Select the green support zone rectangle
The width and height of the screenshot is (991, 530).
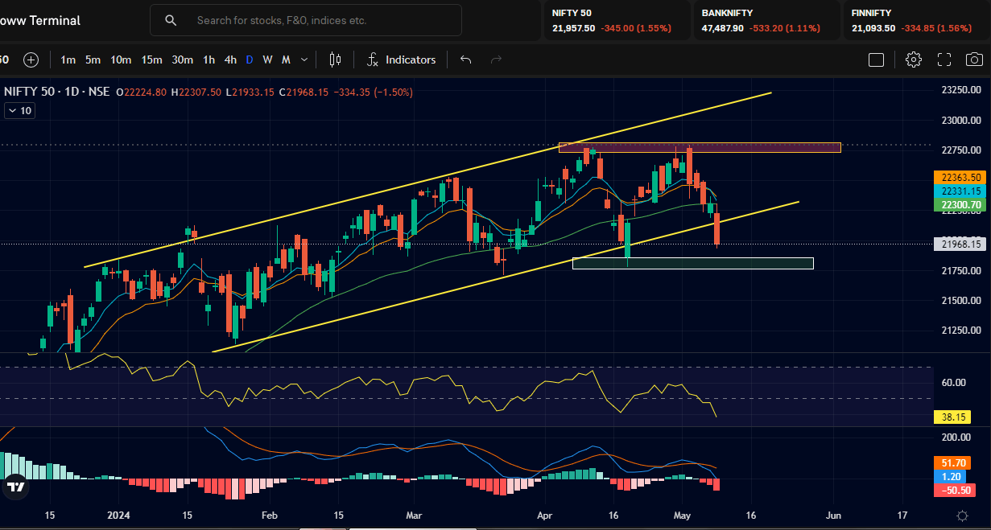click(692, 263)
